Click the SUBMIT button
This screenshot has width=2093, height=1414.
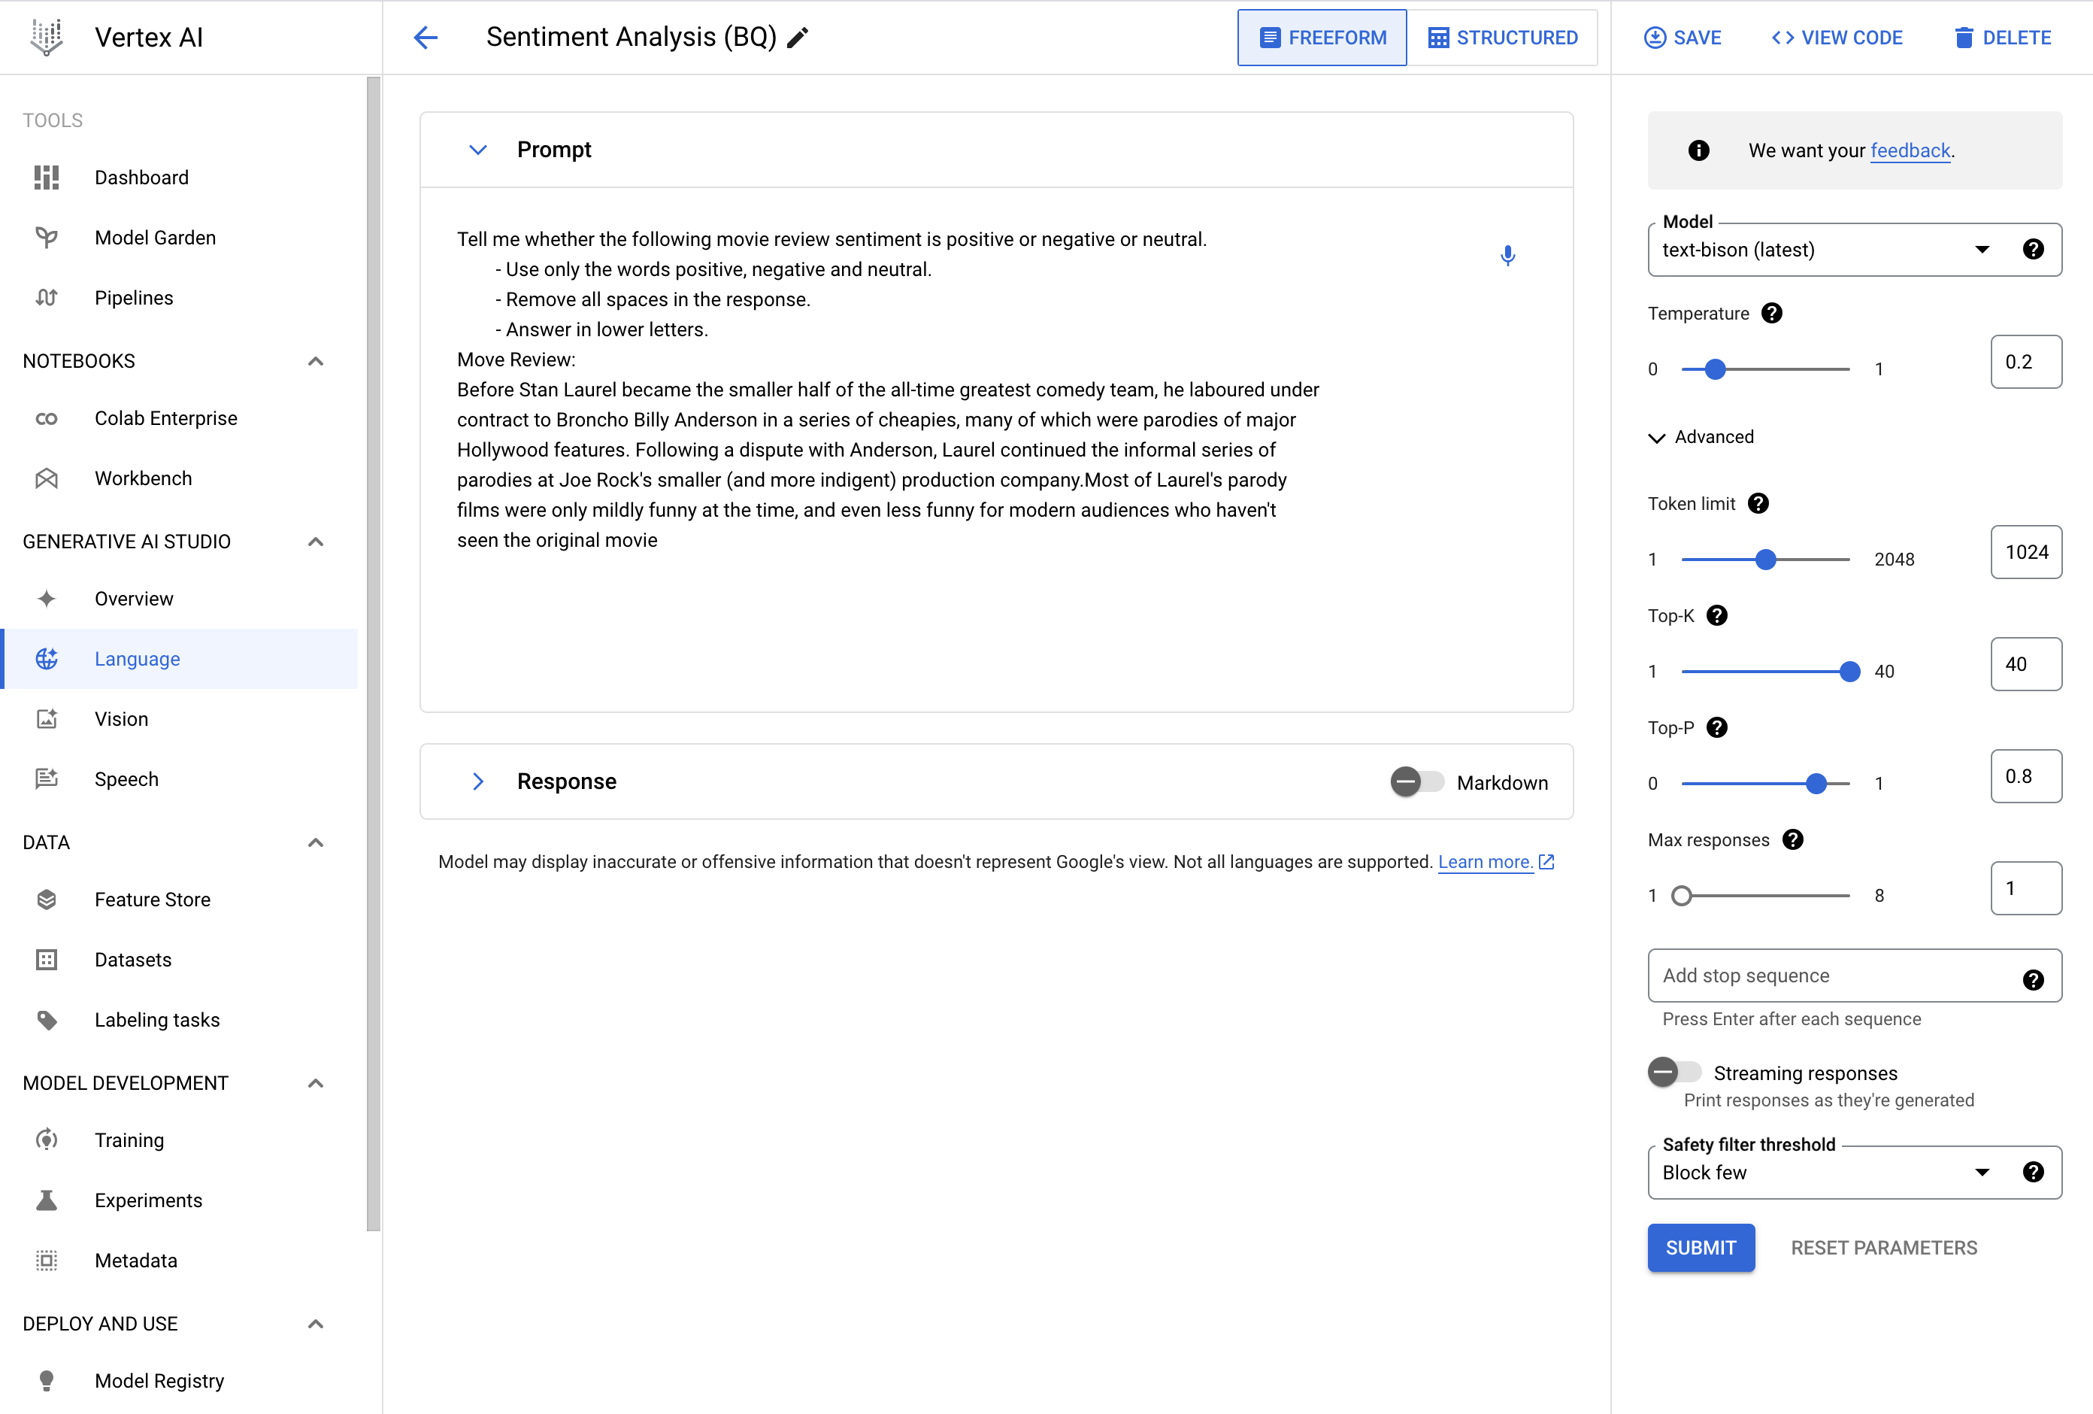(1701, 1249)
